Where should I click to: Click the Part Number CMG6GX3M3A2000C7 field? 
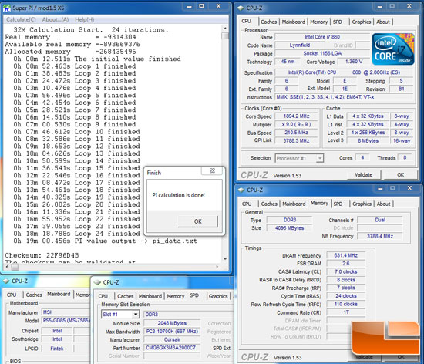click(171, 348)
